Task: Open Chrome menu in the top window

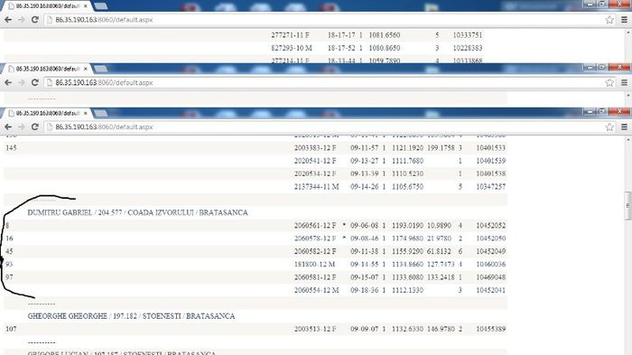Action: click(625, 20)
